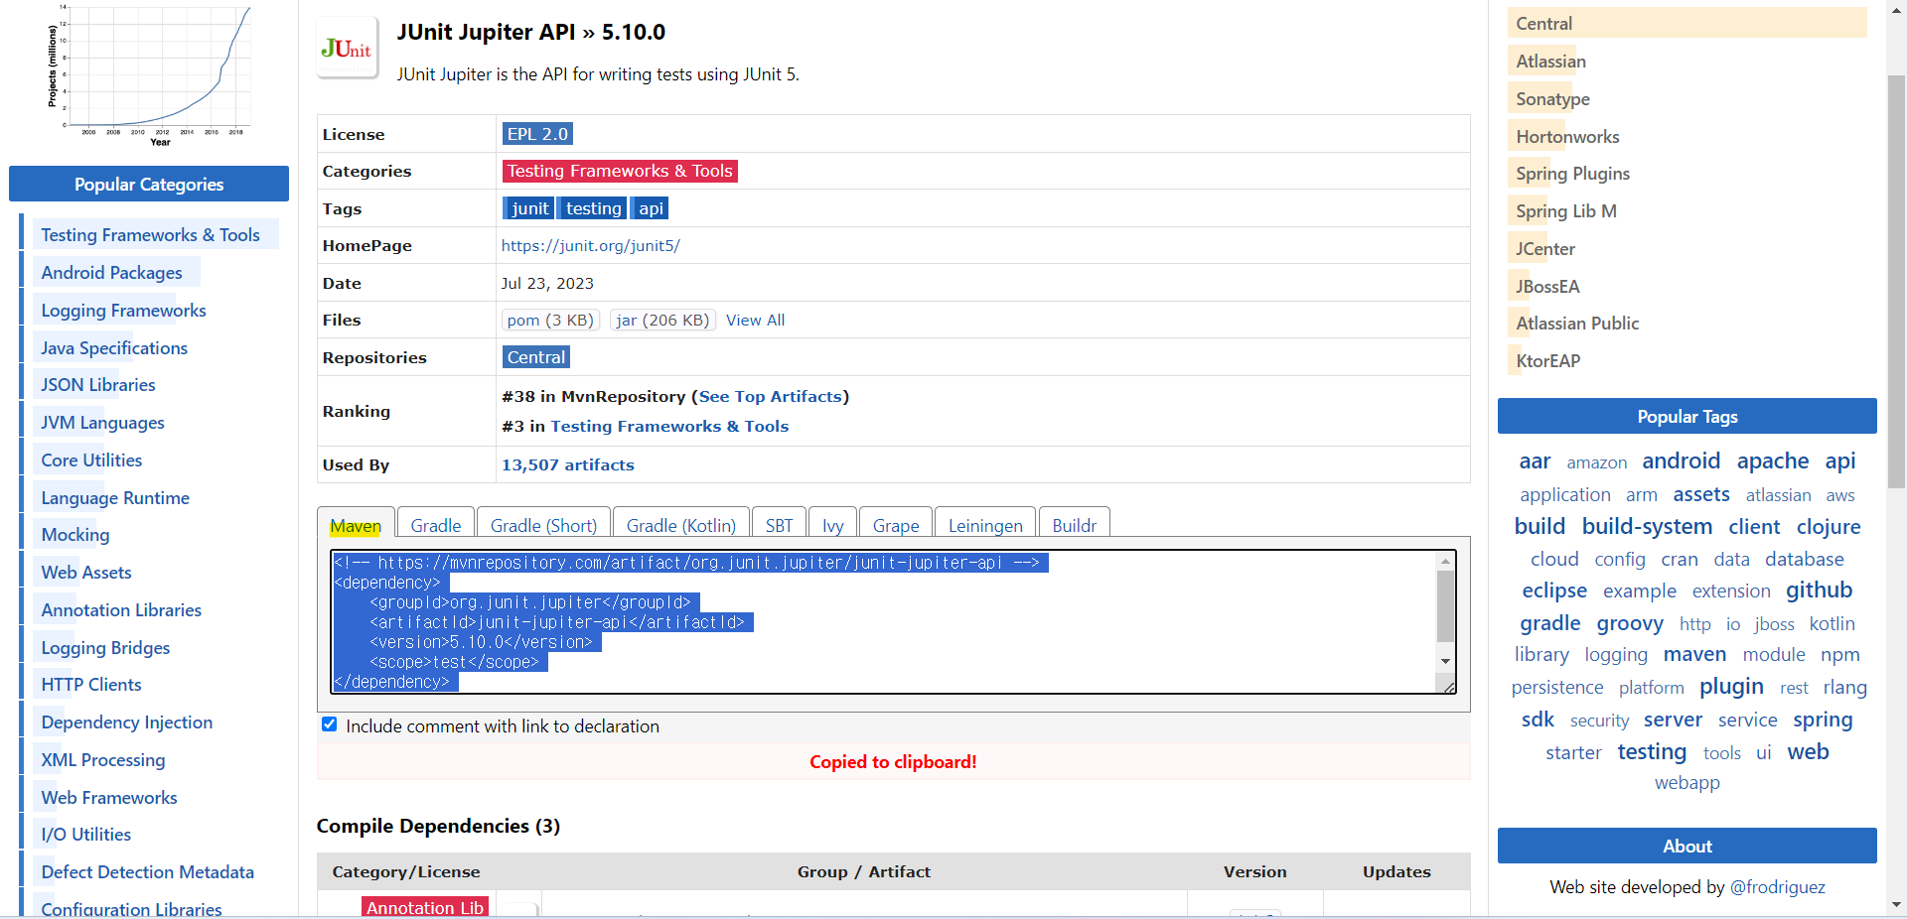Click the webapp popular tag
The height and width of the screenshot is (919, 1907).
tap(1687, 782)
